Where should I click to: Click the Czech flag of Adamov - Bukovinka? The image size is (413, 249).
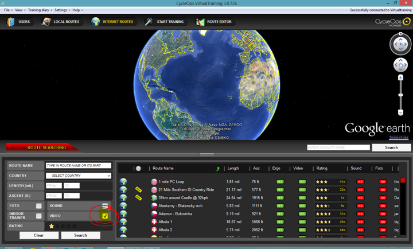[x=154, y=213]
